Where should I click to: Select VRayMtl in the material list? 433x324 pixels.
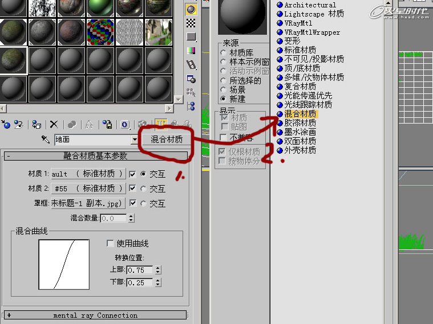(x=298, y=23)
